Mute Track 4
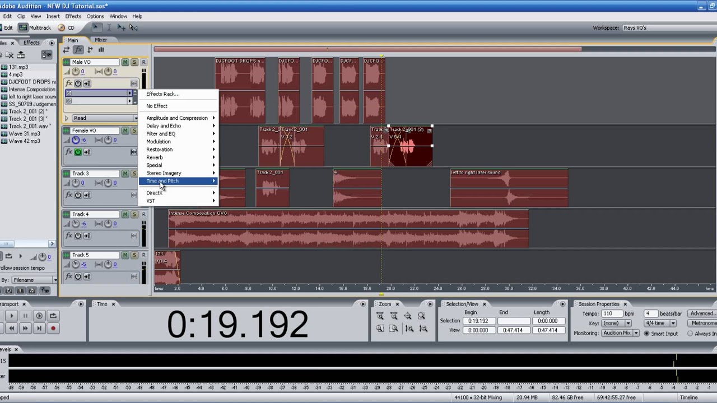This screenshot has height=403, width=717. click(x=125, y=214)
